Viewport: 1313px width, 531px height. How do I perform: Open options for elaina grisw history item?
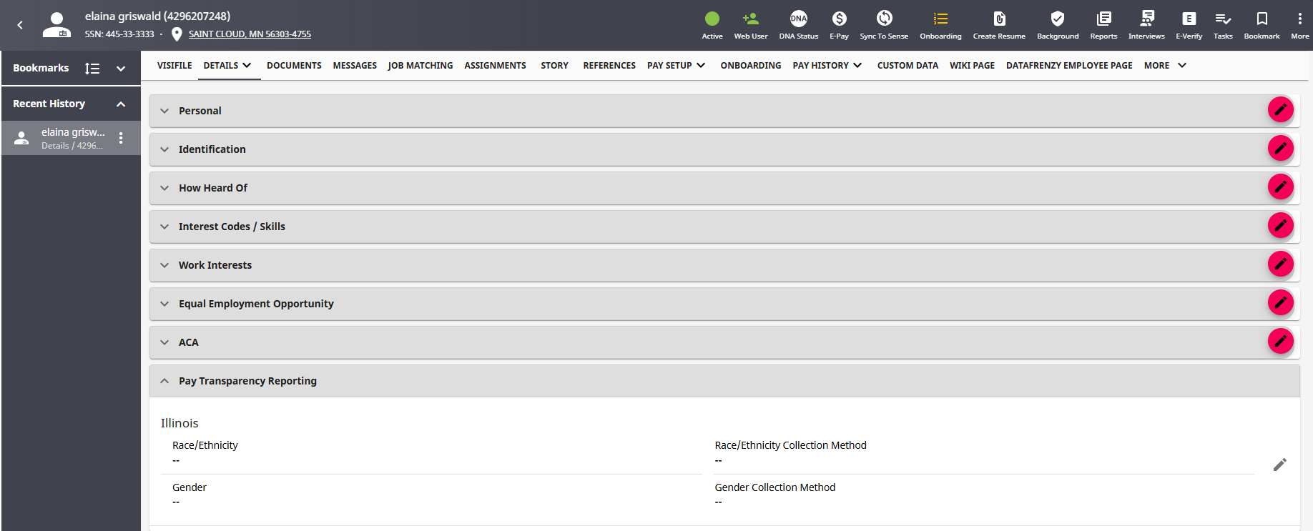pos(121,138)
